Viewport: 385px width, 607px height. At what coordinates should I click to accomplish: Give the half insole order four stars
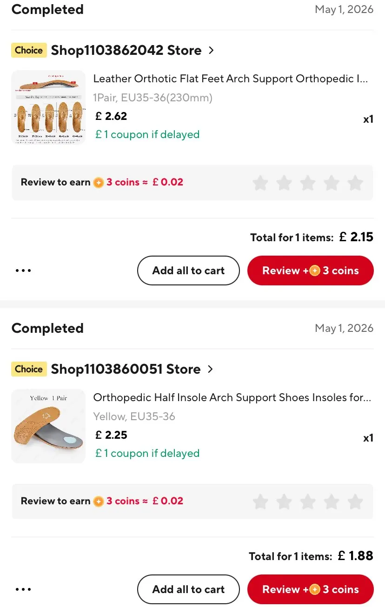coord(332,501)
